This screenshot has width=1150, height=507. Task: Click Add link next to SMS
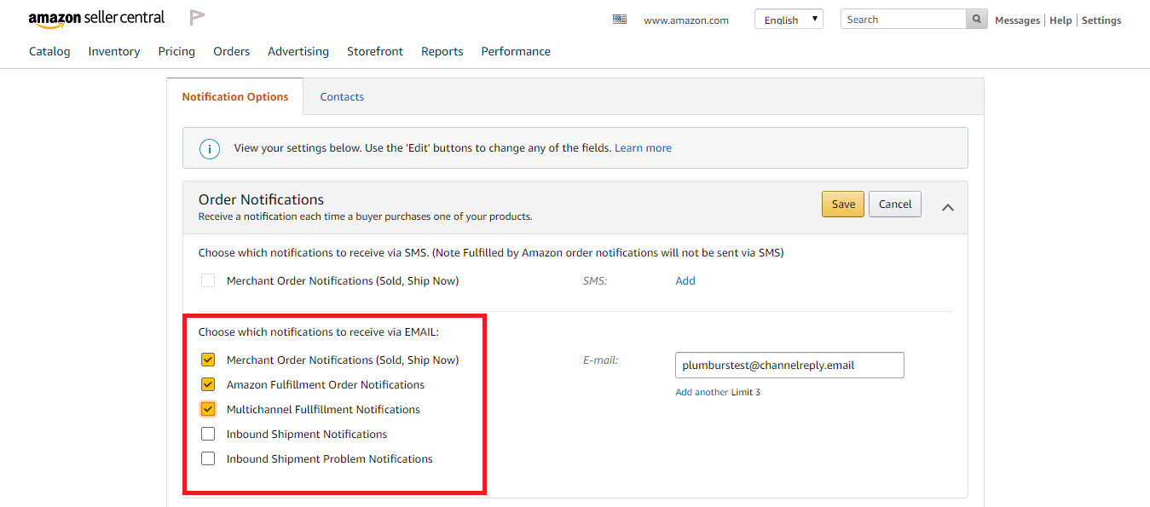685,280
